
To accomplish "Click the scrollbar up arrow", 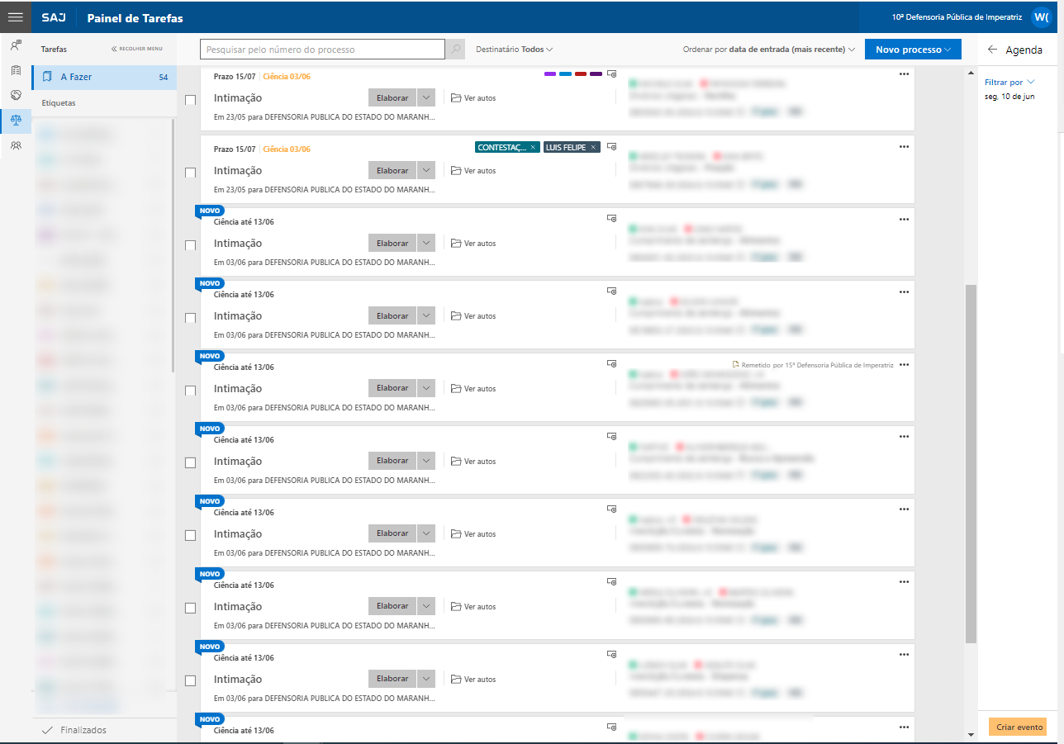I will (971, 73).
